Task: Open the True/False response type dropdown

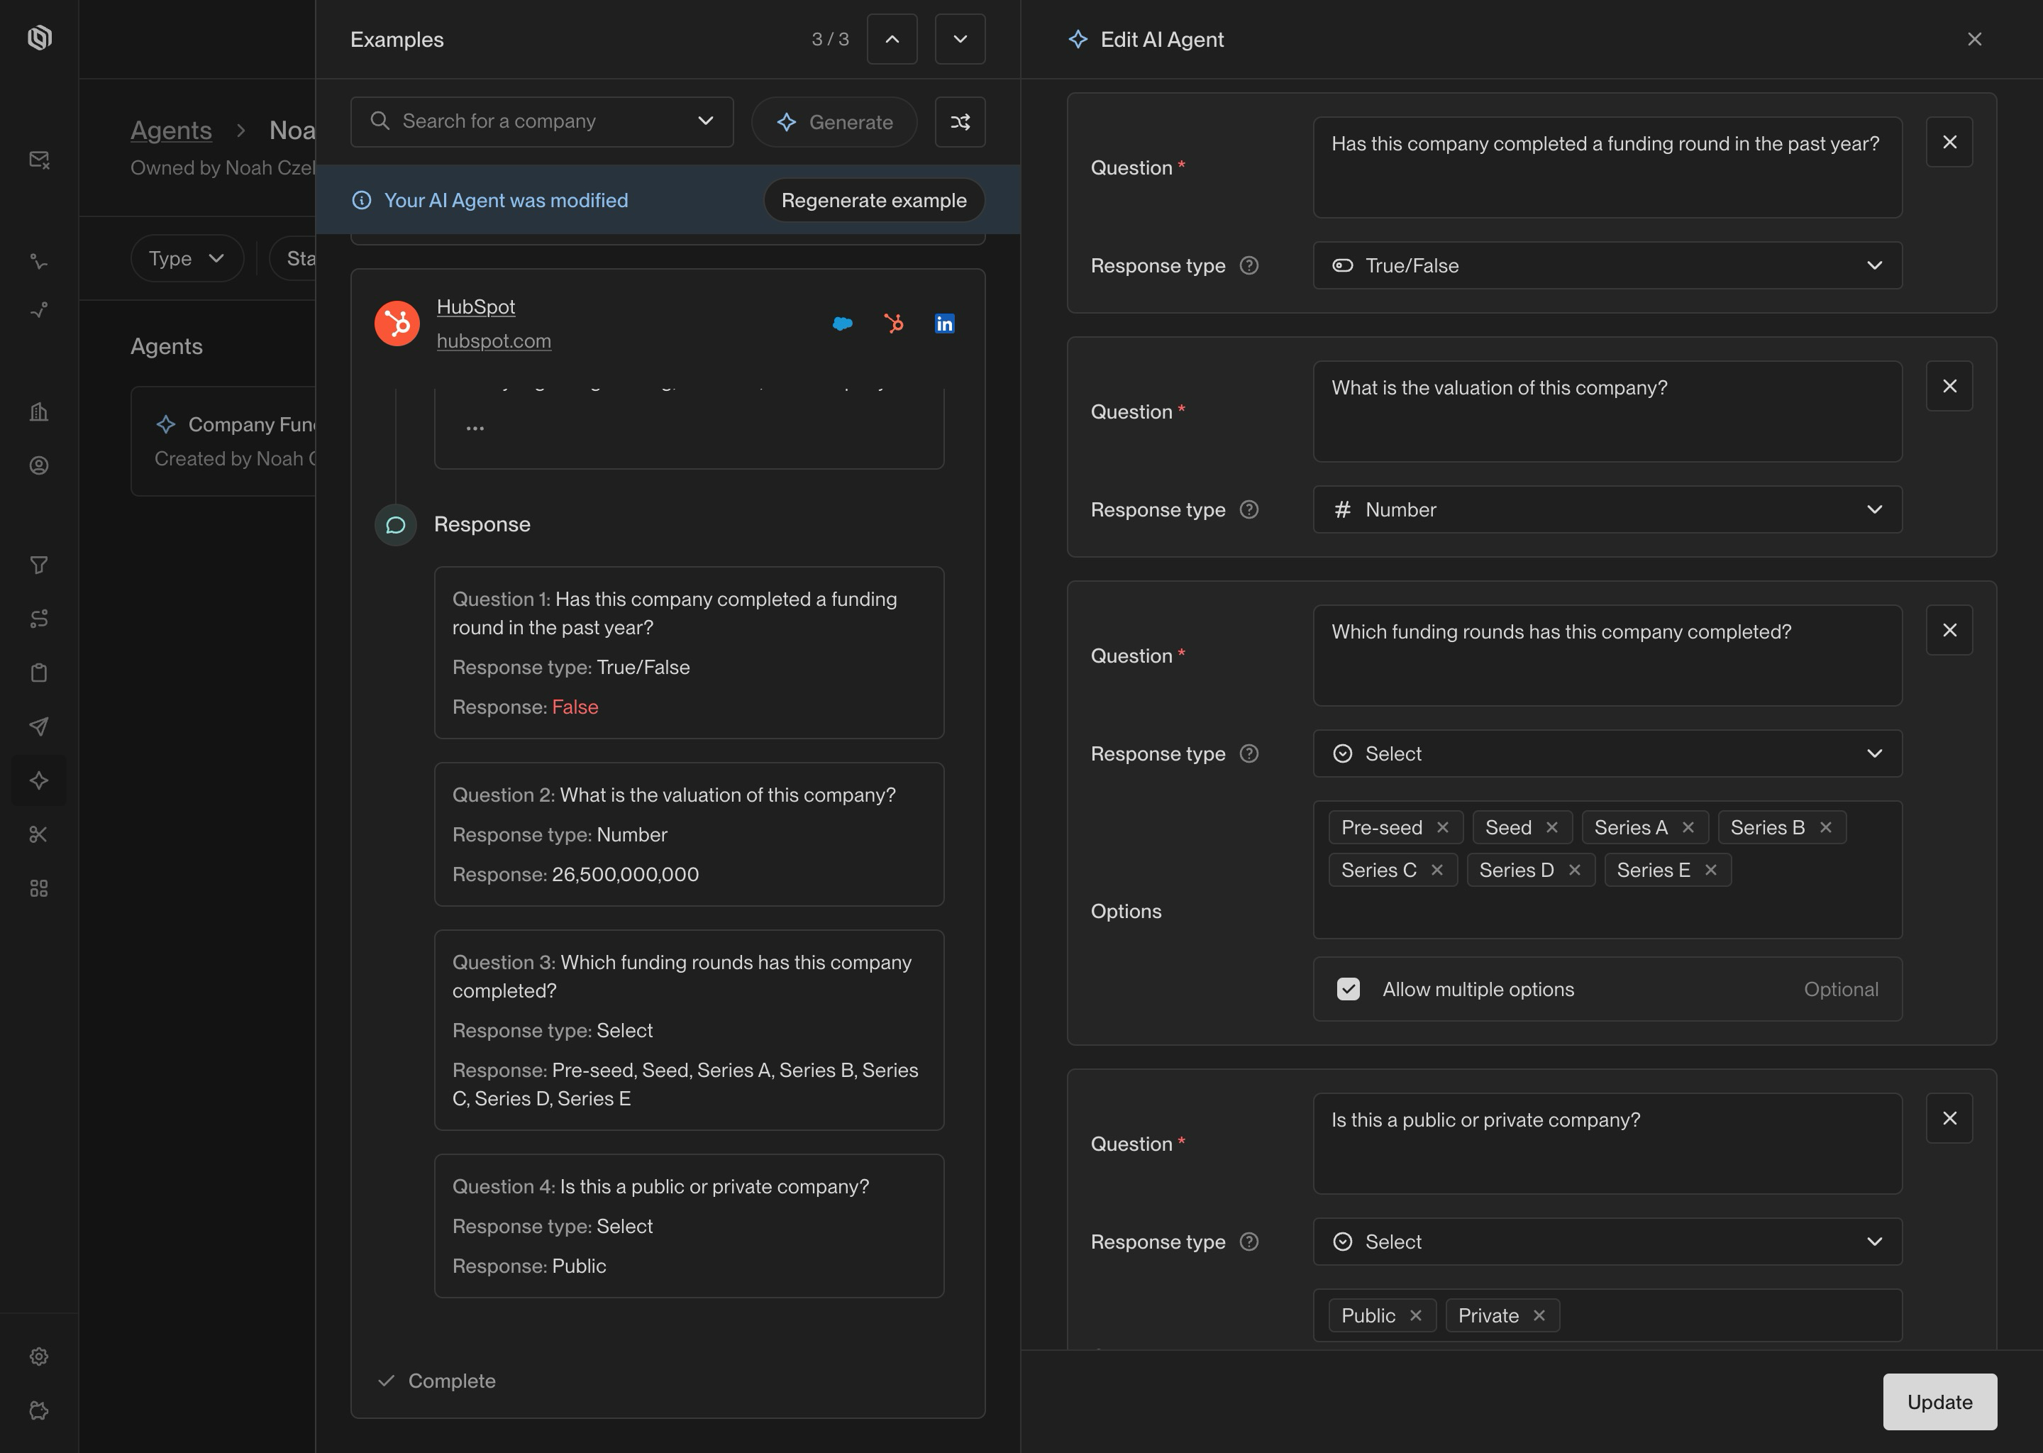Action: point(1607,266)
